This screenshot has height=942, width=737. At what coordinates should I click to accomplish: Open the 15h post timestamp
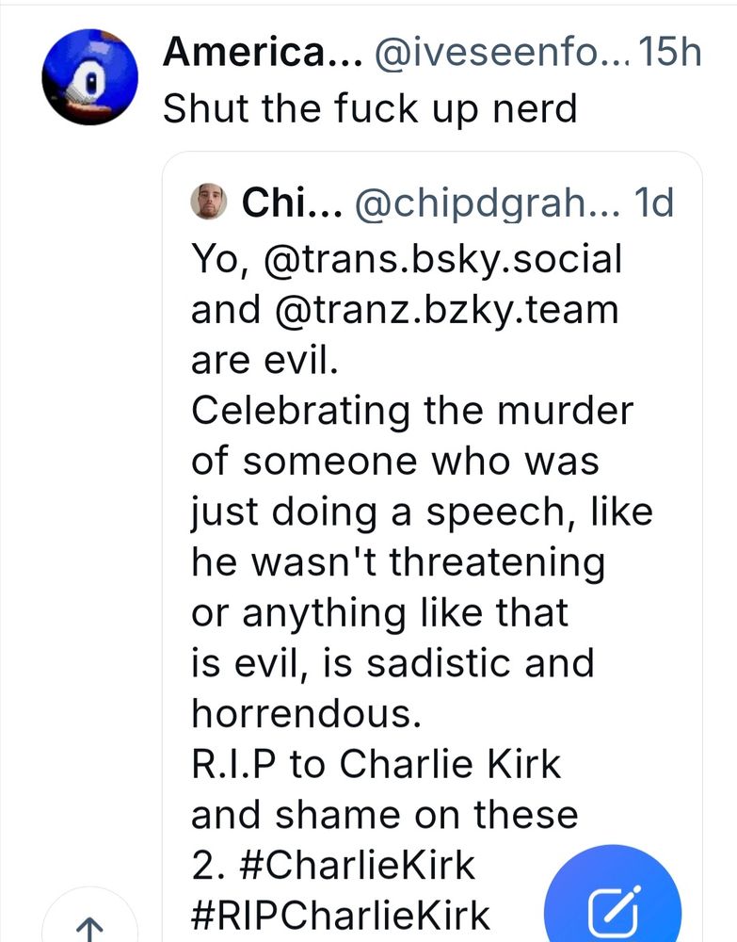pos(669,54)
